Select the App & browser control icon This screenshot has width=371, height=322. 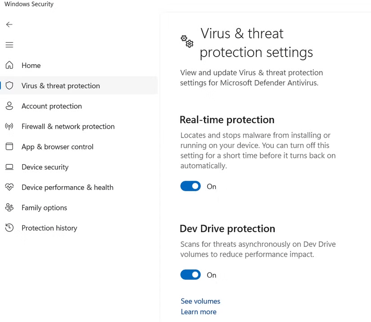tap(9, 147)
